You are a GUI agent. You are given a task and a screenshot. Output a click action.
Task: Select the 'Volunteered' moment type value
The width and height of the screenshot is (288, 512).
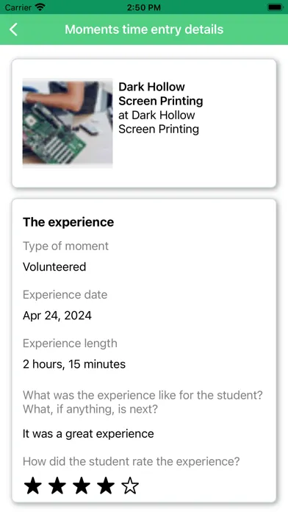tap(54, 267)
